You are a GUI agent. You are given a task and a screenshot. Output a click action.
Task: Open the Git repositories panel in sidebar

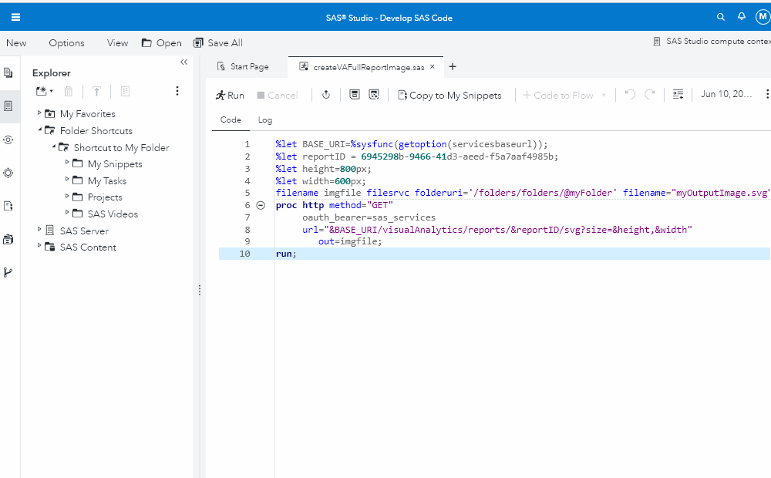(9, 271)
